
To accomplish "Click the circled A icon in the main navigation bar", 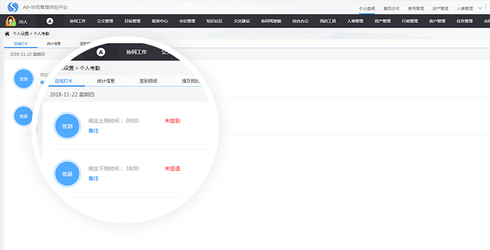I will click(50, 21).
